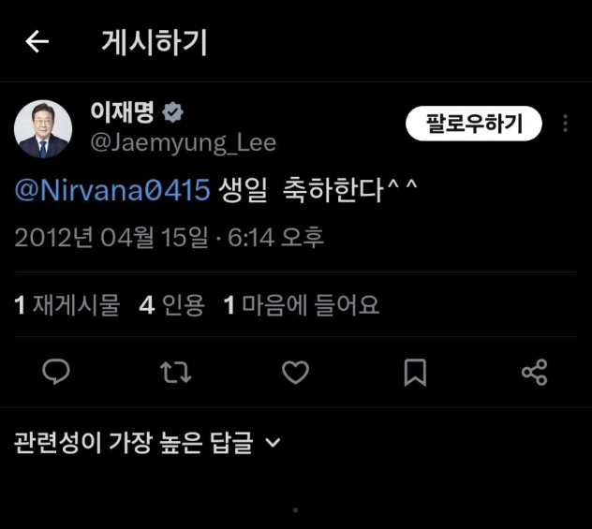
Task: Like the post with heart icon
Action: pyautogui.click(x=295, y=374)
